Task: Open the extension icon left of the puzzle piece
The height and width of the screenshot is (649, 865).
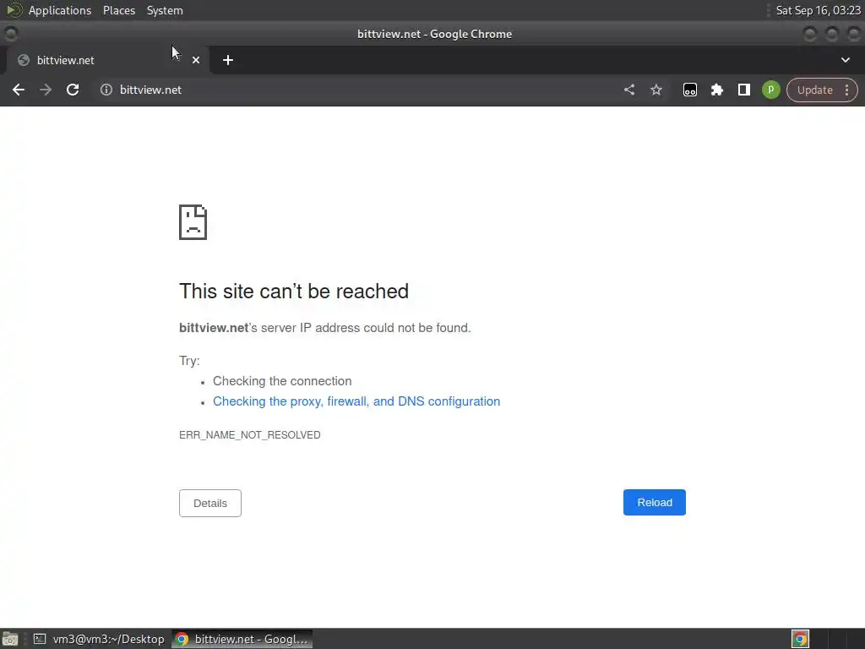Action: pyautogui.click(x=690, y=90)
